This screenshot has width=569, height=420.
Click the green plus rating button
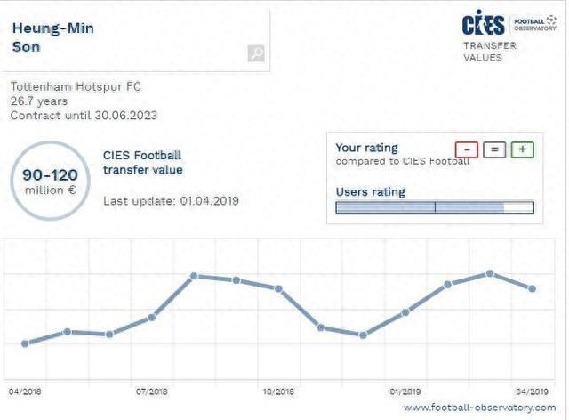pos(523,150)
